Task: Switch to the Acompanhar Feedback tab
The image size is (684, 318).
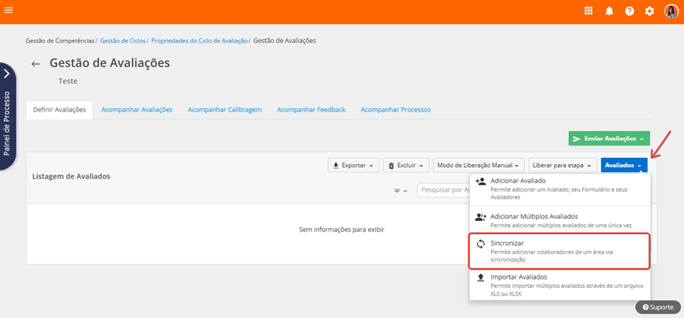Action: (x=311, y=109)
